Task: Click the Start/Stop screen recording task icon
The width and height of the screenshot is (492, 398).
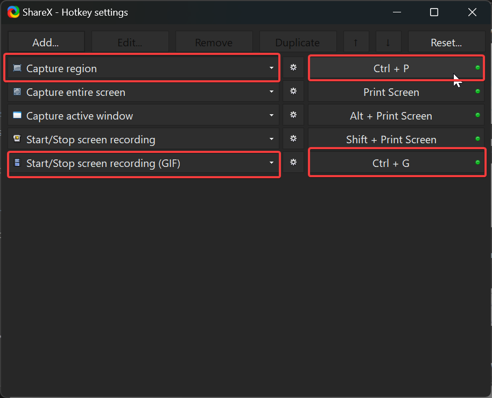Action: click(17, 139)
